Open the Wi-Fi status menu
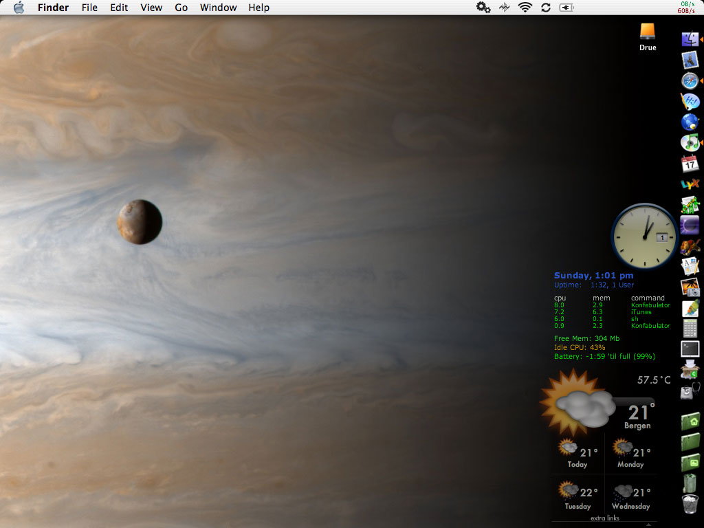Image resolution: width=704 pixels, height=528 pixels. (525, 8)
